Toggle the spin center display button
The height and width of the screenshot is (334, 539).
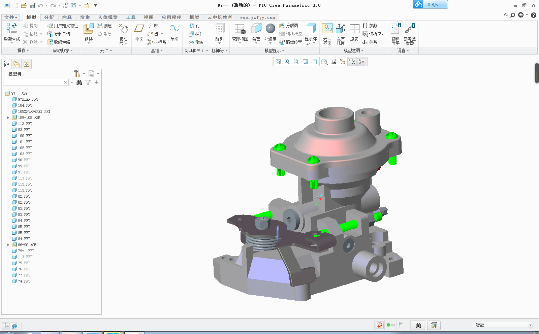[361, 62]
